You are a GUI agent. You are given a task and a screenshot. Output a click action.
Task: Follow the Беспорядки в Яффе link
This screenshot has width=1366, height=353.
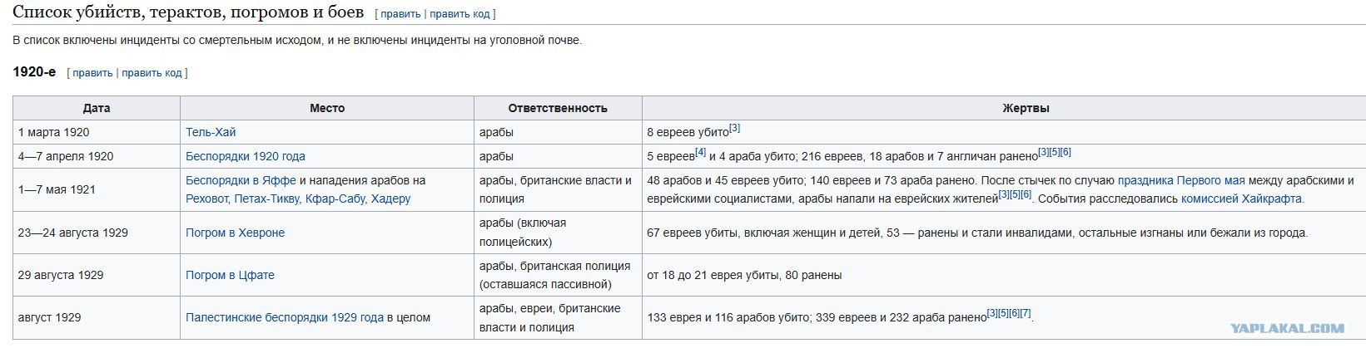click(x=241, y=180)
